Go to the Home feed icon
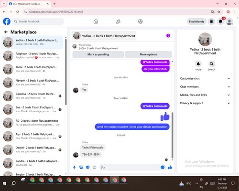 (x=96, y=21)
